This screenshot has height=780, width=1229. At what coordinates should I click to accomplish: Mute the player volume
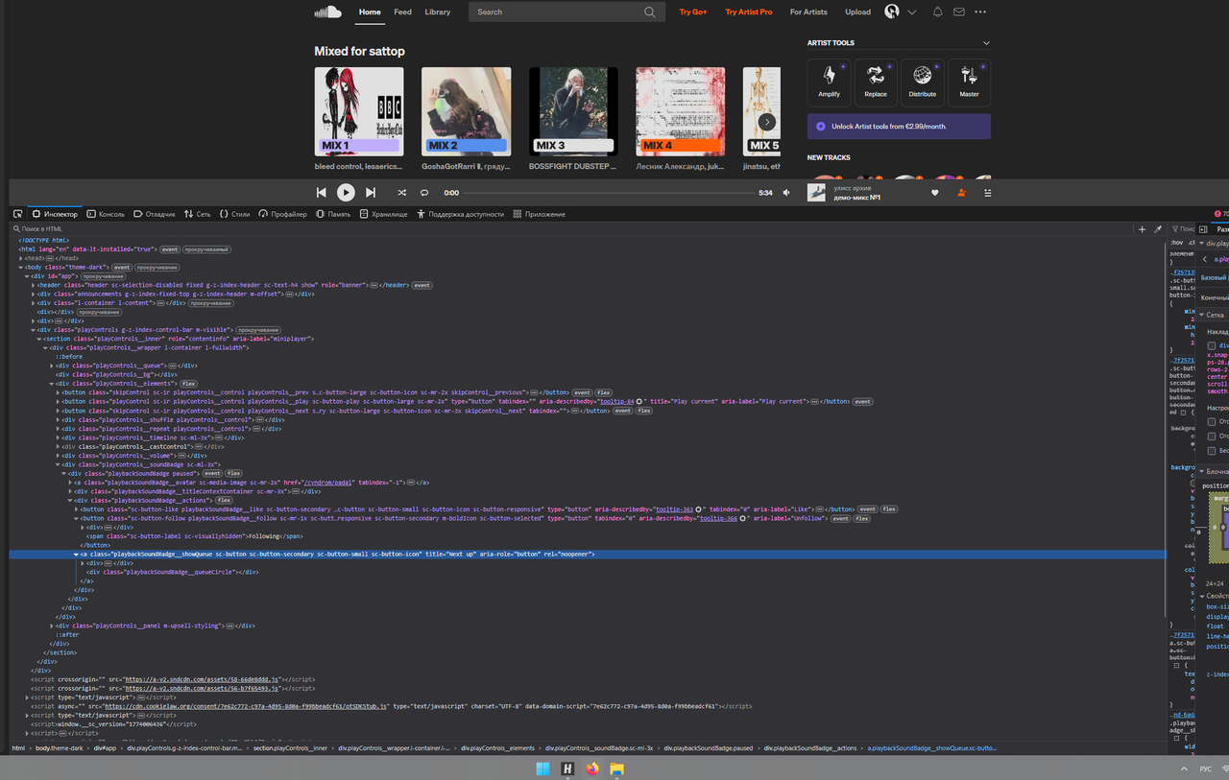(x=787, y=193)
